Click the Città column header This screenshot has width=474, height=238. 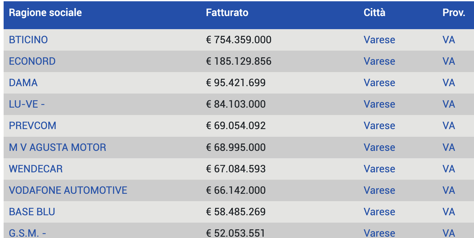374,13
